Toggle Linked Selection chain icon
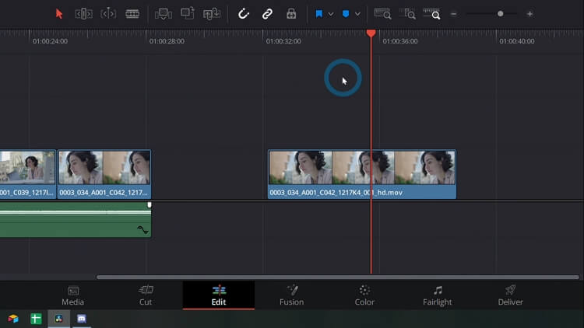This screenshot has height=328, width=584. [267, 14]
